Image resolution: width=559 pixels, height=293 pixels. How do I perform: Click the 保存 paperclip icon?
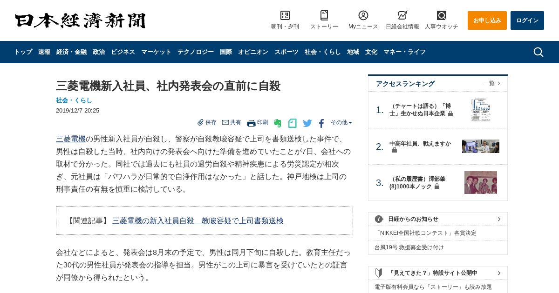200,122
